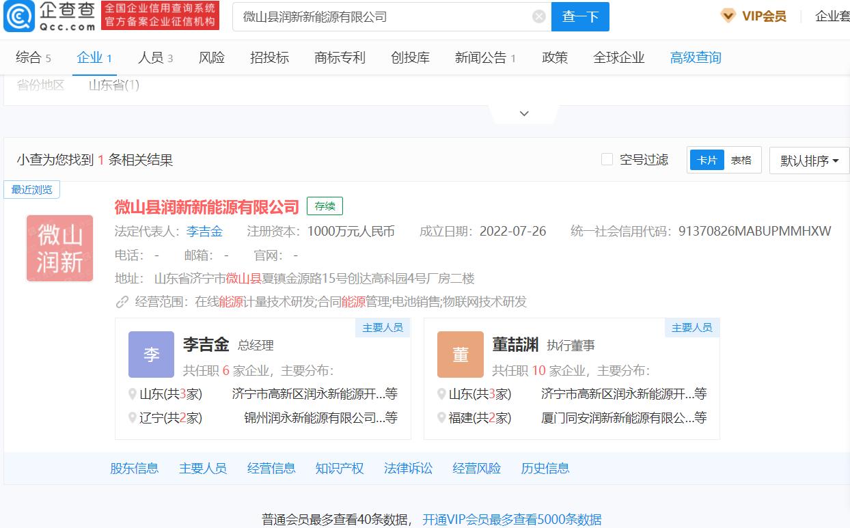Click the location pin next to 辽宁(共2家)
The height and width of the screenshot is (528, 850).
click(133, 417)
